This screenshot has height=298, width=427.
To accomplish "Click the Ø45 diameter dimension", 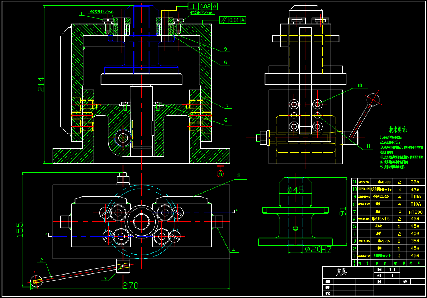I will click(295, 190).
